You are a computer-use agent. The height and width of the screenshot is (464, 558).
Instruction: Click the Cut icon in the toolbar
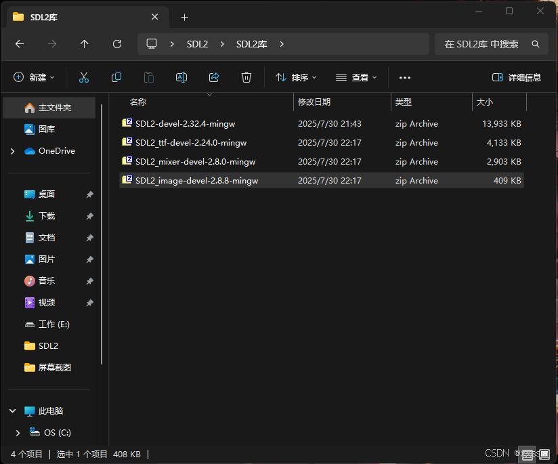[83, 77]
